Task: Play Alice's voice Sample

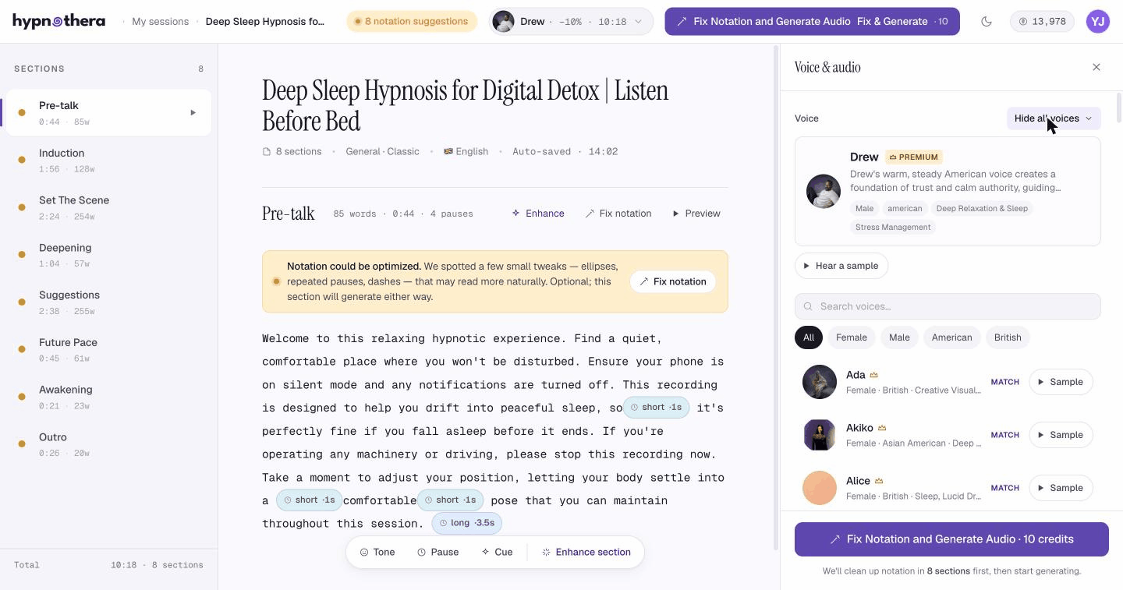Action: [1061, 488]
